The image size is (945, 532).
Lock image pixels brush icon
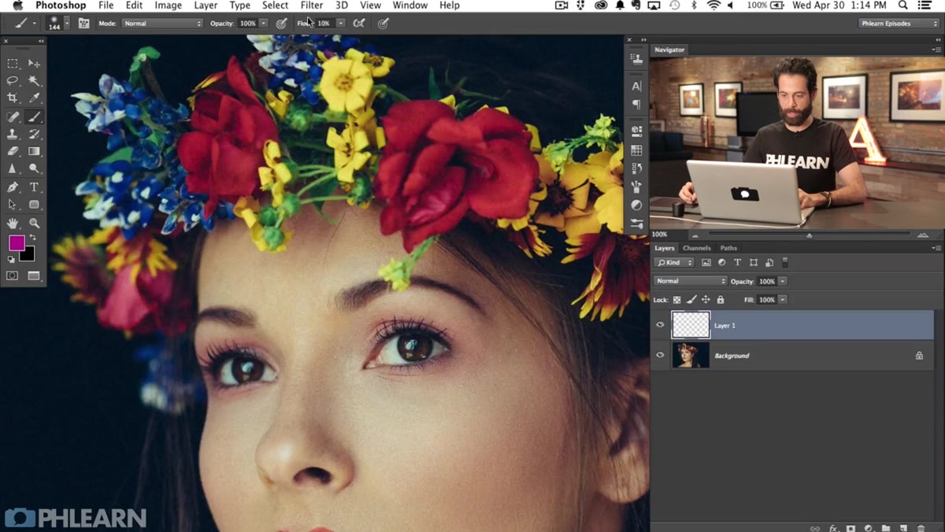coord(691,300)
